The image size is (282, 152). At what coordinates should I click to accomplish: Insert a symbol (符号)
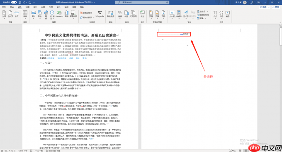pyautogui.click(x=221, y=14)
